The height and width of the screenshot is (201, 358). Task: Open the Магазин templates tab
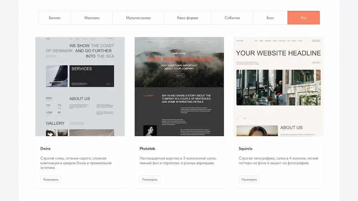(x=92, y=18)
